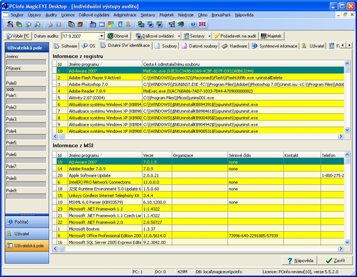This screenshot has height=277, width=357.
Task: Expand the Dálkové ovládání dropdown arrow
Action: (x=178, y=36)
